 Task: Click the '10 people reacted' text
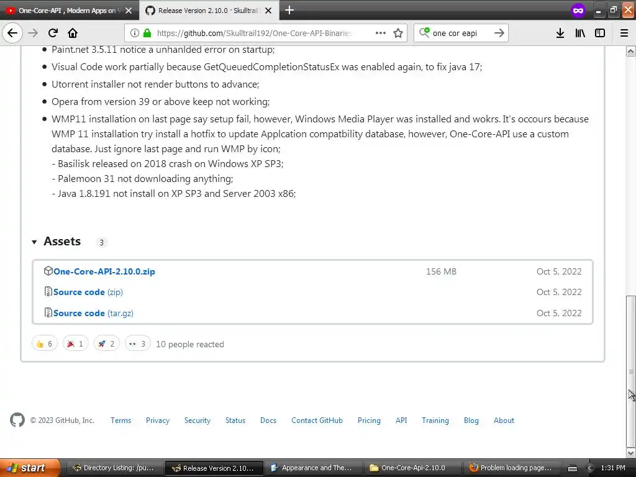[190, 344]
